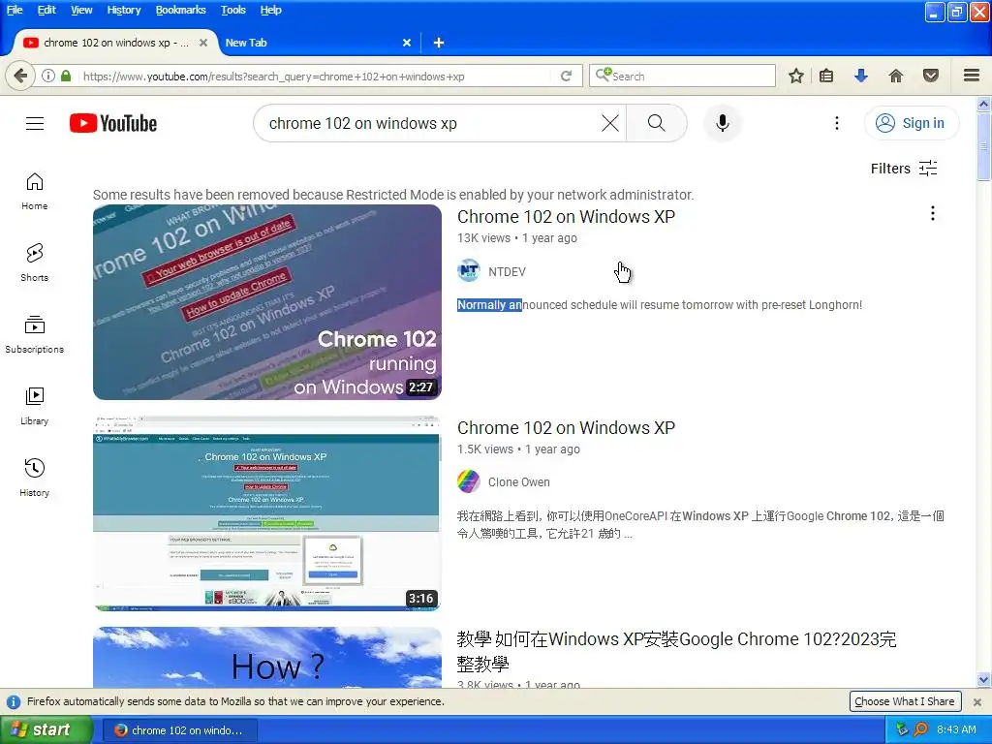Show bookmarks list icon in toolbar

[x=826, y=76]
